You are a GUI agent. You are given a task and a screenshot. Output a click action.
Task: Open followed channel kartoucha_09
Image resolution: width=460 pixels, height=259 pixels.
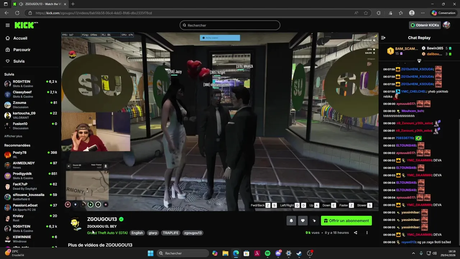(31, 115)
